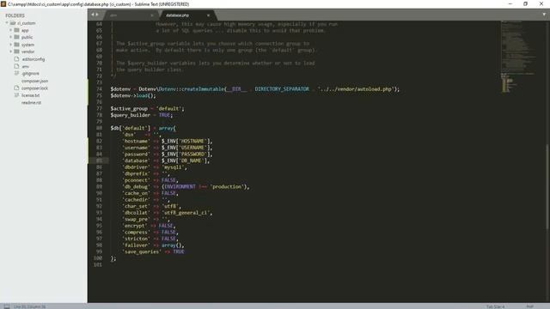Click the minimap code overview

click(517, 56)
